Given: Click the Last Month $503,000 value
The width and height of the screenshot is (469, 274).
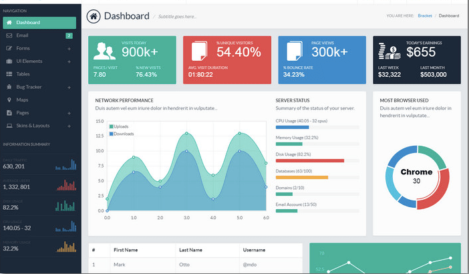Looking at the screenshot, I should 433,74.
